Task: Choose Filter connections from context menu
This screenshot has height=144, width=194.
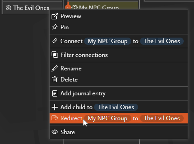Action: (119, 55)
